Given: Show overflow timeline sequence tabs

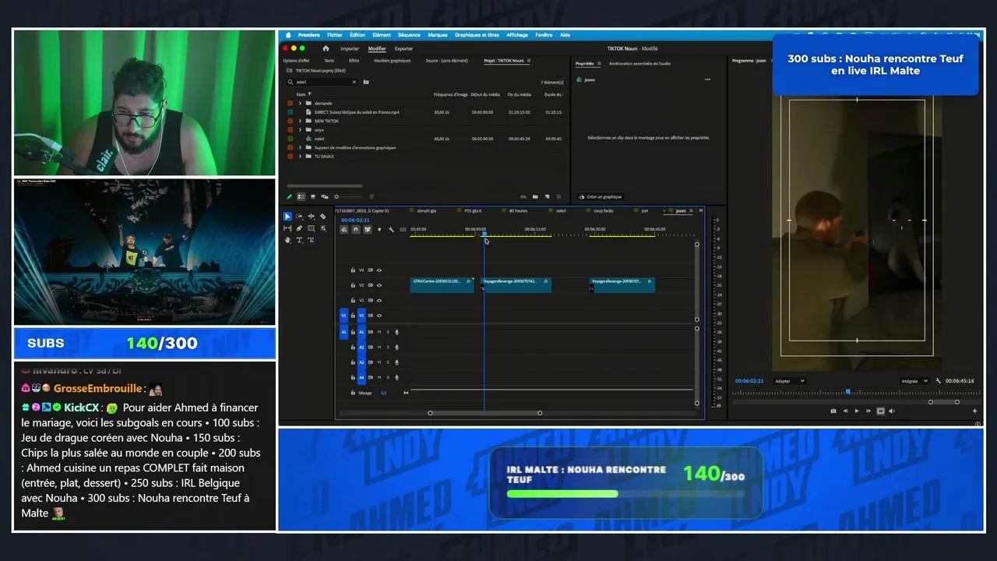Looking at the screenshot, I should click(x=700, y=210).
